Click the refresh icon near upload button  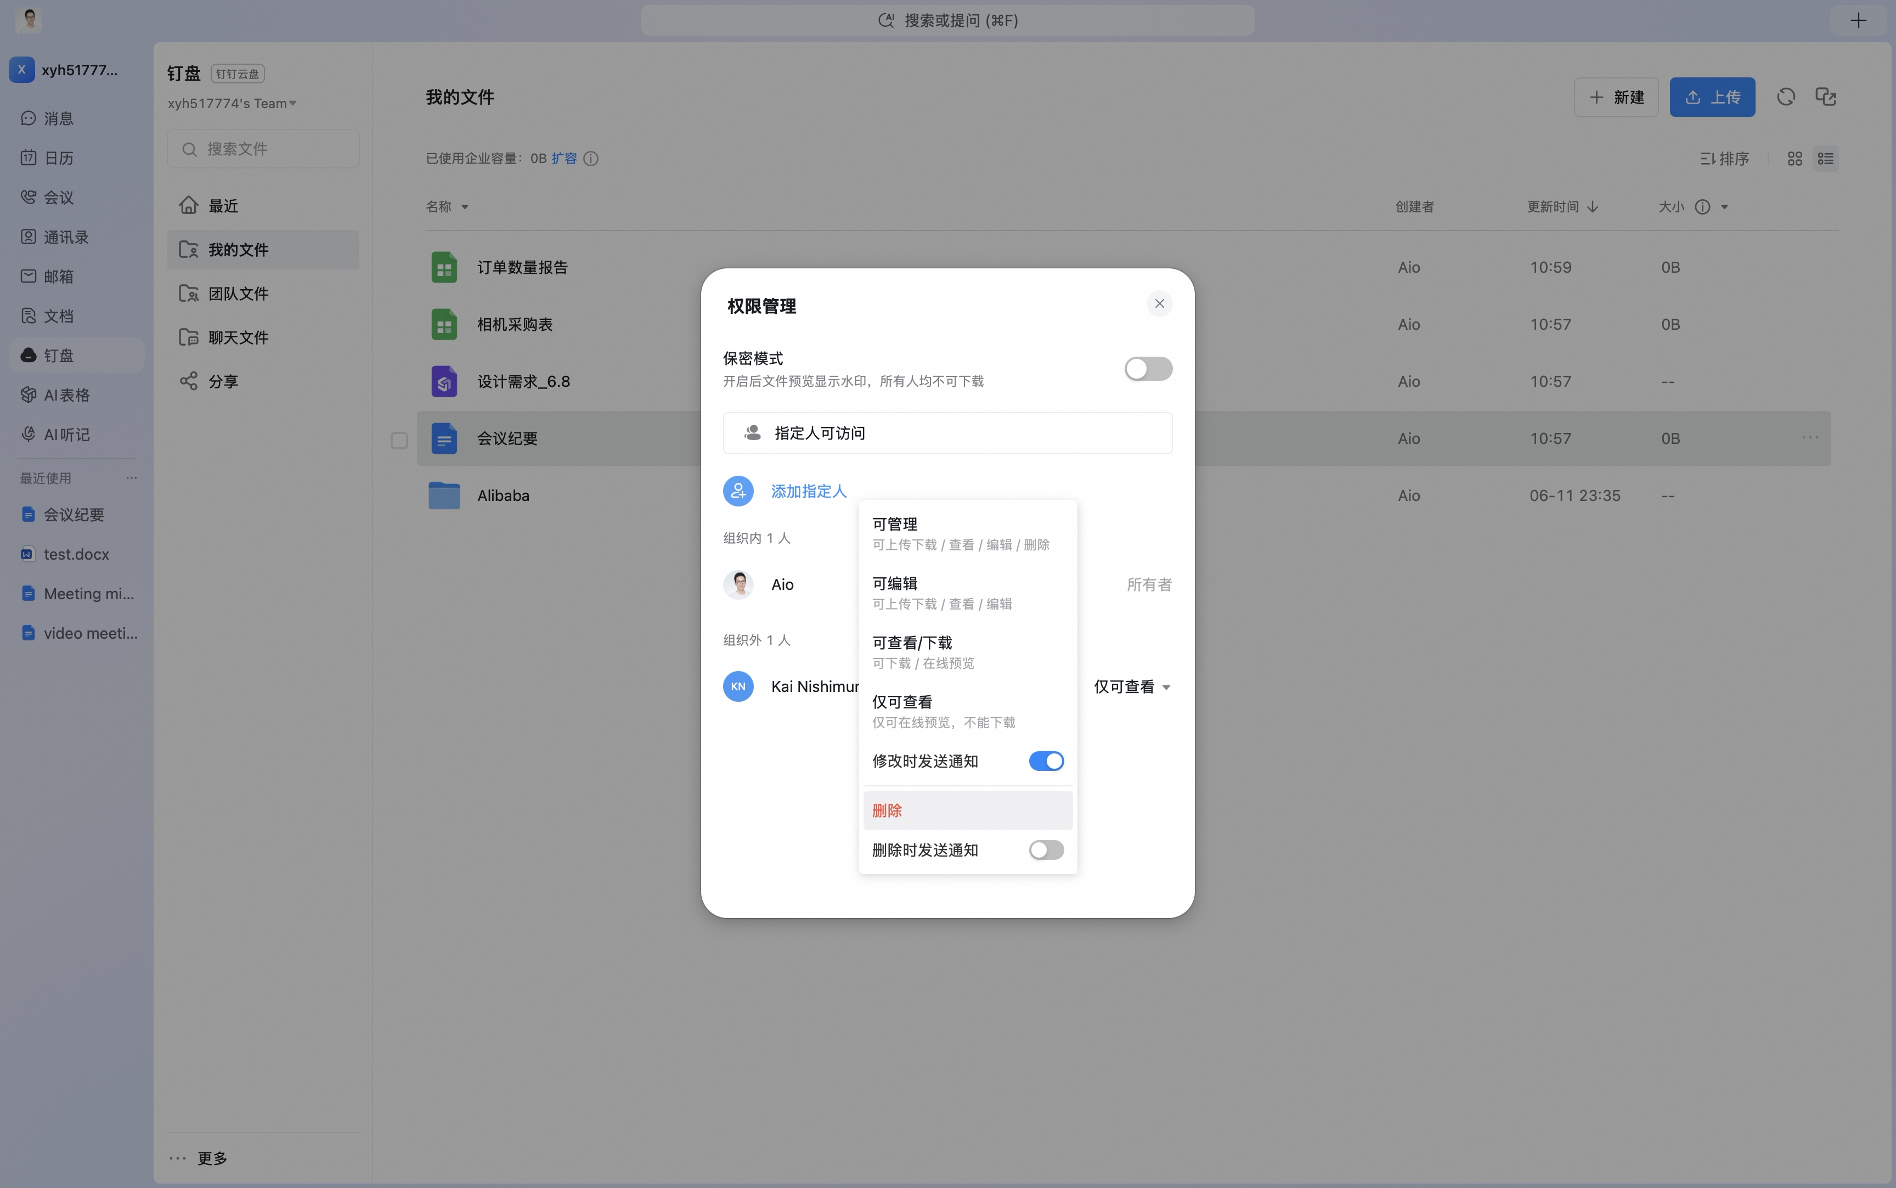pos(1786,97)
